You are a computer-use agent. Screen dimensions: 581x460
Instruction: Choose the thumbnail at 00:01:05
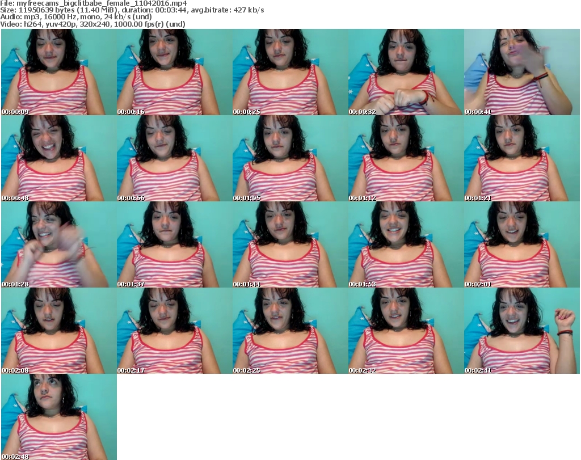click(x=290, y=158)
